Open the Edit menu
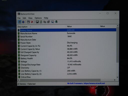This screenshot has width=128, height=96. click(x=24, y=18)
